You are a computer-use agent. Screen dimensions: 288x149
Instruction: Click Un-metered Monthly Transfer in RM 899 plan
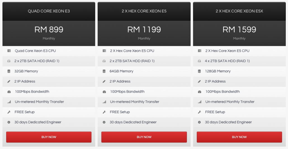coord(39,102)
